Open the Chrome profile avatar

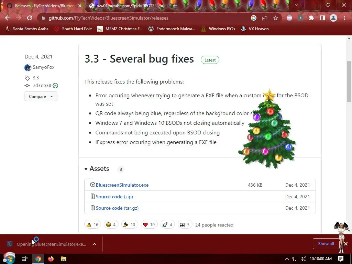333,18
